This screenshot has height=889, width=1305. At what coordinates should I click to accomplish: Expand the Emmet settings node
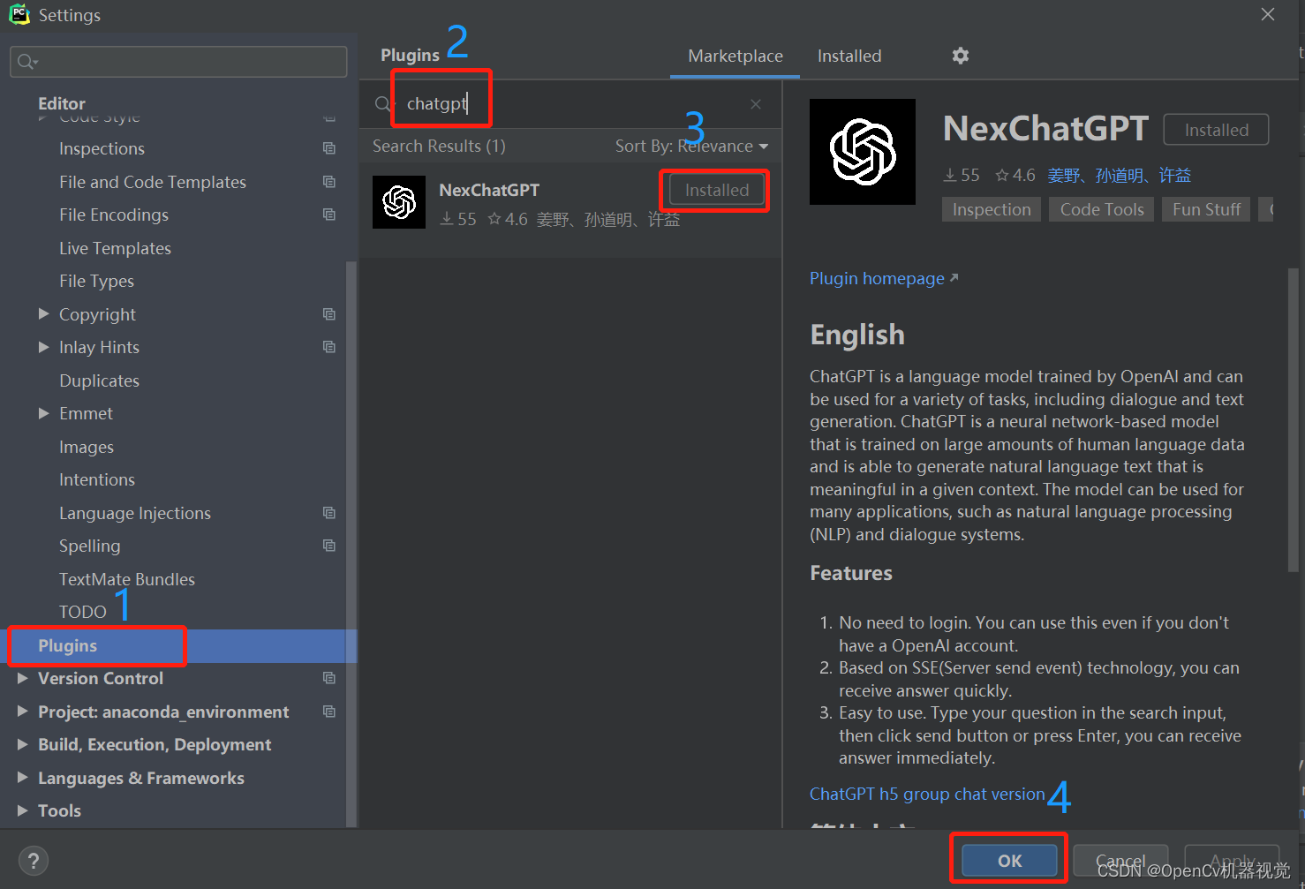click(44, 413)
